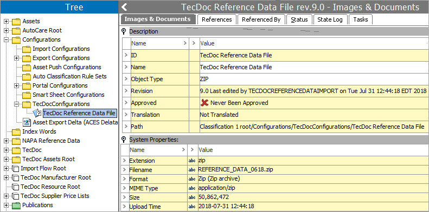Collapse the Configurations tree node

(x=7, y=40)
